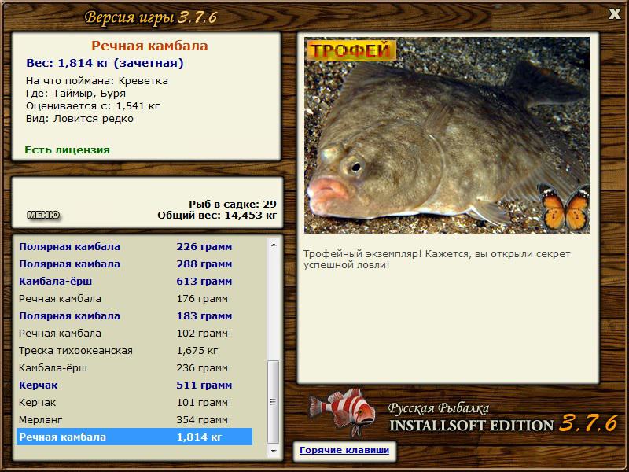Image resolution: width=629 pixels, height=472 pixels.
Task: Close the window with X button
Action: pyautogui.click(x=614, y=14)
